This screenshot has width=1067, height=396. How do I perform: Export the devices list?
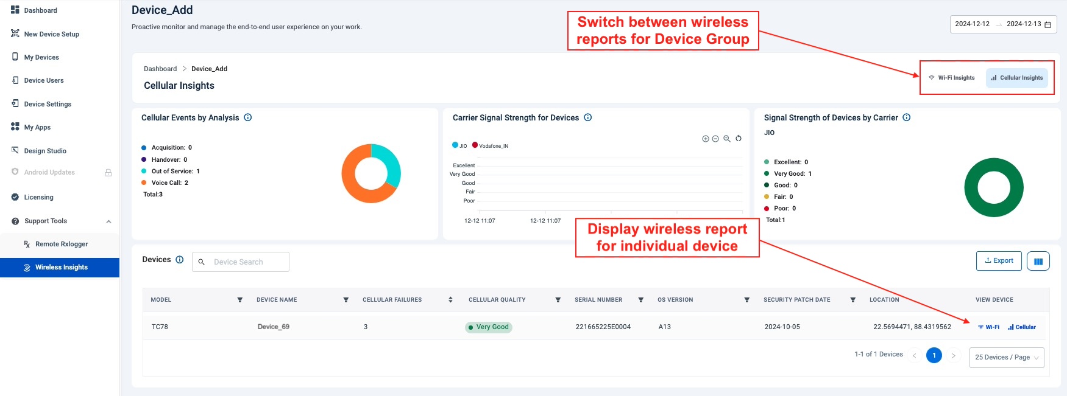click(999, 261)
